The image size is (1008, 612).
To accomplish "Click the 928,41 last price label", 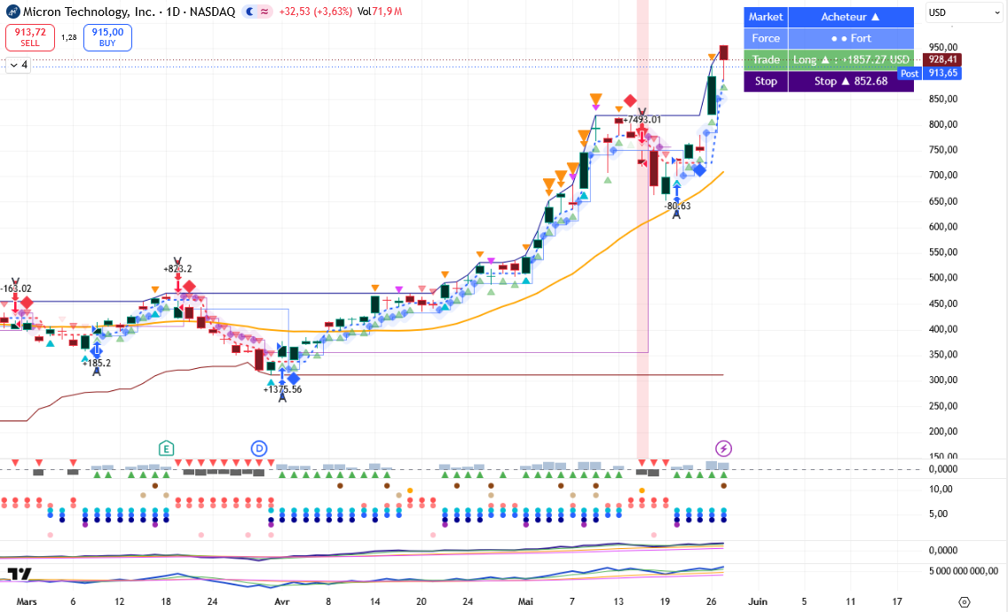I will pyautogui.click(x=942, y=59).
